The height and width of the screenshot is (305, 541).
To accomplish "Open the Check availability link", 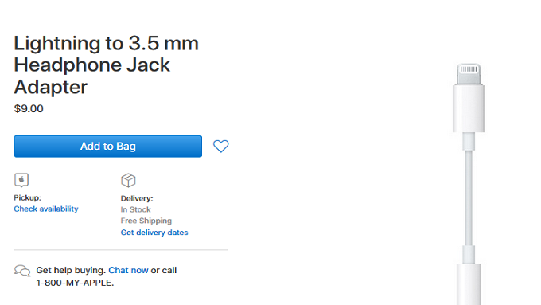I will tap(46, 209).
